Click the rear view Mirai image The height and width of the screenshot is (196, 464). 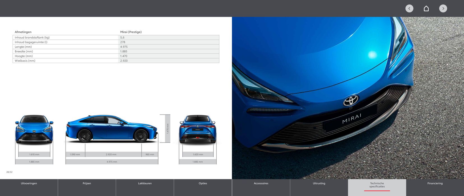[198, 129]
